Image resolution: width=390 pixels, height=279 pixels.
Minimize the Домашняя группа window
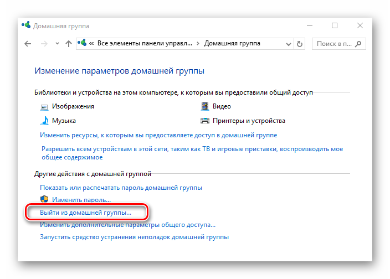[x=310, y=25]
